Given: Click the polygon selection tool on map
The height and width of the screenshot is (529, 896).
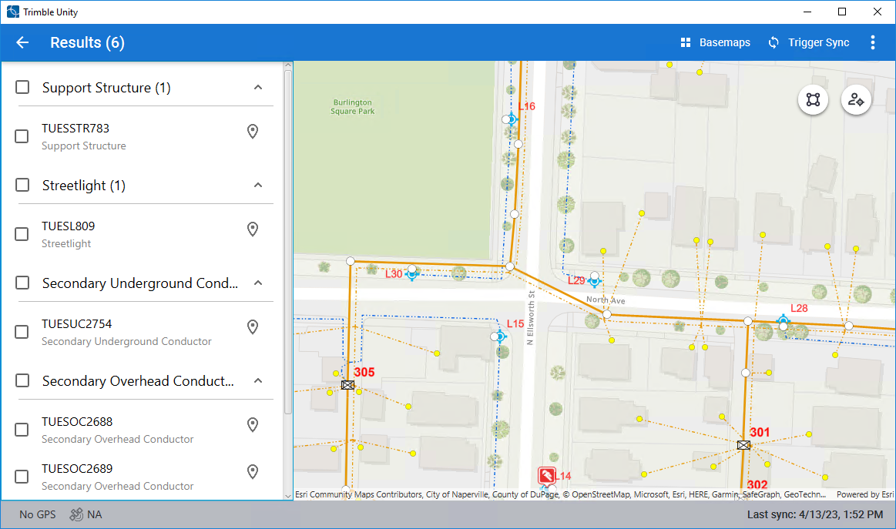Looking at the screenshot, I should click(x=813, y=99).
